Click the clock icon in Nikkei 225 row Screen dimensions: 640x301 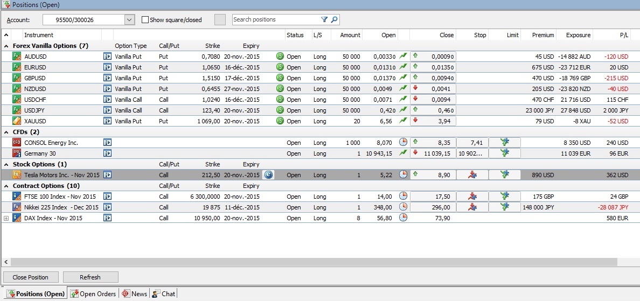[404, 207]
